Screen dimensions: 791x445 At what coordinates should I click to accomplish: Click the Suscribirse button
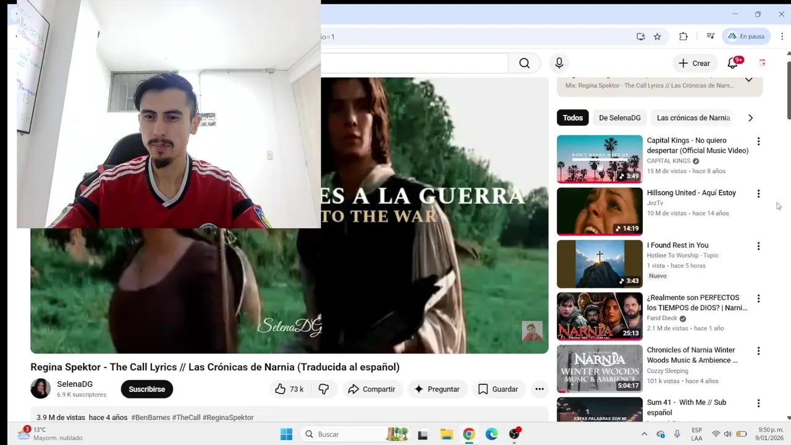pos(147,389)
